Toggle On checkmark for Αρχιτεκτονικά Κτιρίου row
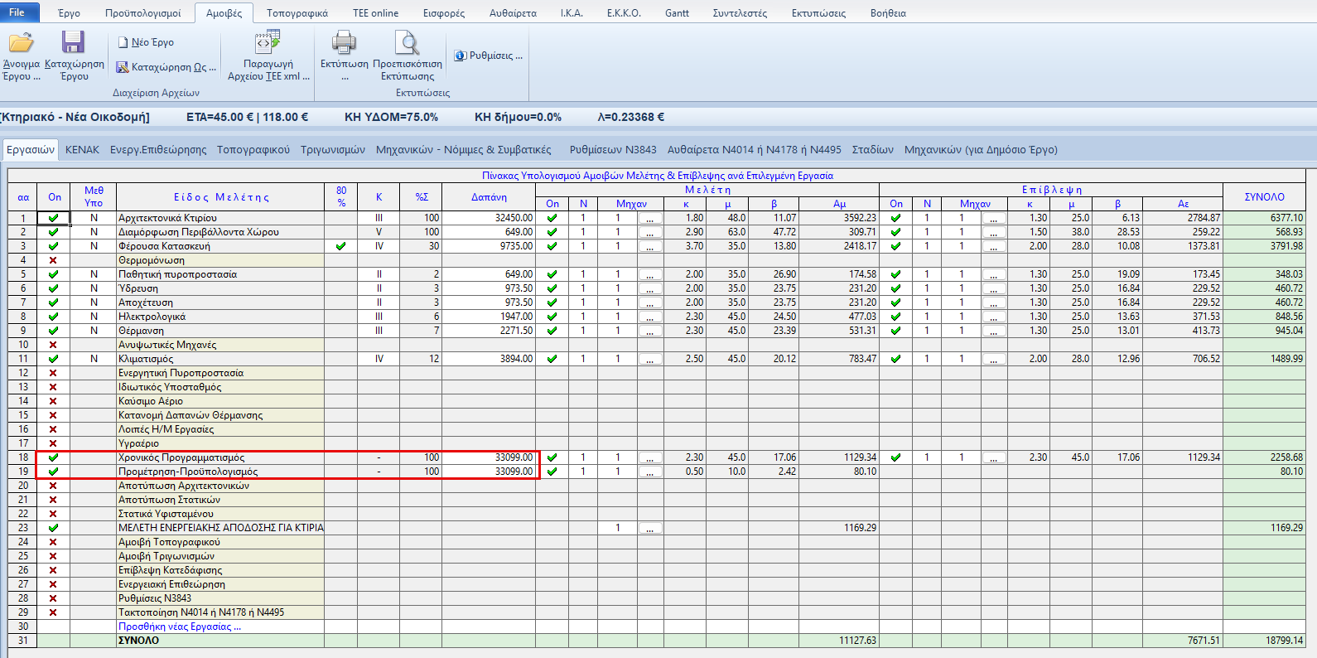The width and height of the screenshot is (1317, 658). click(x=54, y=218)
